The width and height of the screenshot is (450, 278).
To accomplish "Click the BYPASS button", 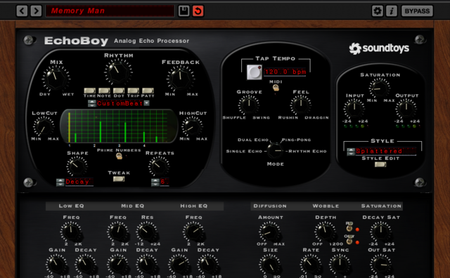I will 417,11.
